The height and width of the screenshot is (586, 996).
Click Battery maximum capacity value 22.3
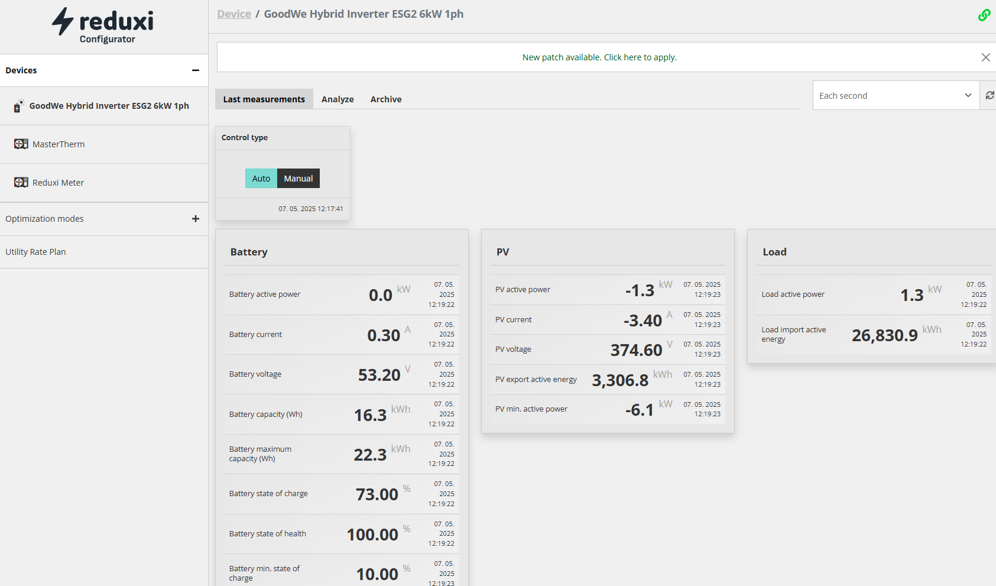(370, 455)
